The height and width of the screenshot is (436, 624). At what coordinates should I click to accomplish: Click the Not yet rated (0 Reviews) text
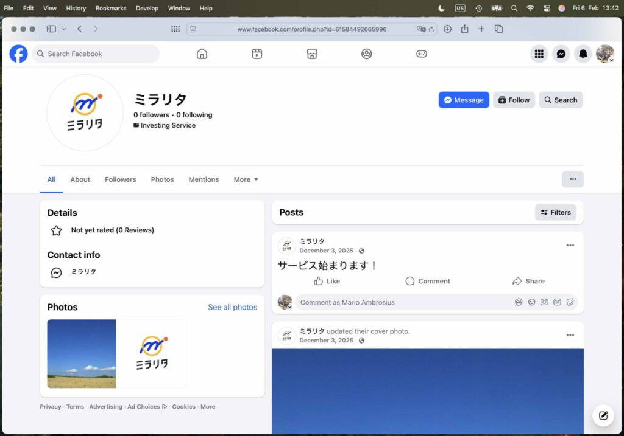[x=113, y=230]
